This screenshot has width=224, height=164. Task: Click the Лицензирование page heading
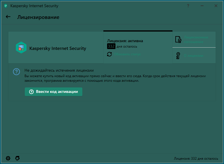click(38, 17)
